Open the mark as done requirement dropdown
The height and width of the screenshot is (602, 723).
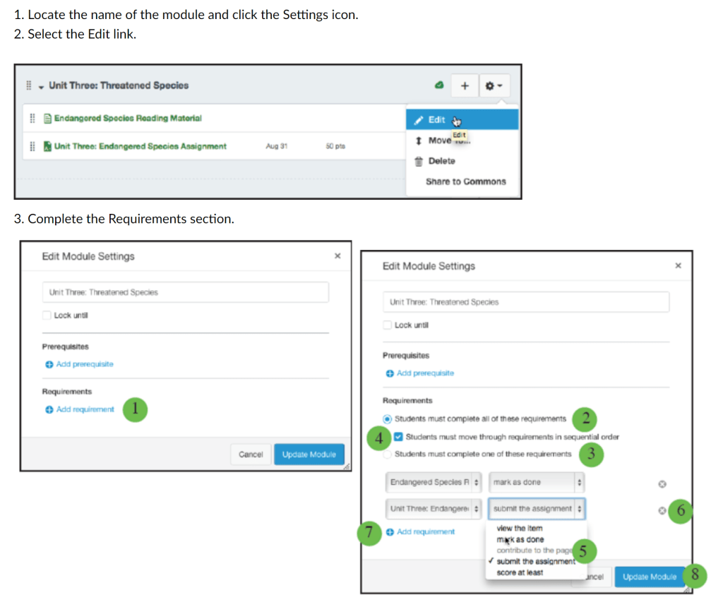click(x=537, y=483)
